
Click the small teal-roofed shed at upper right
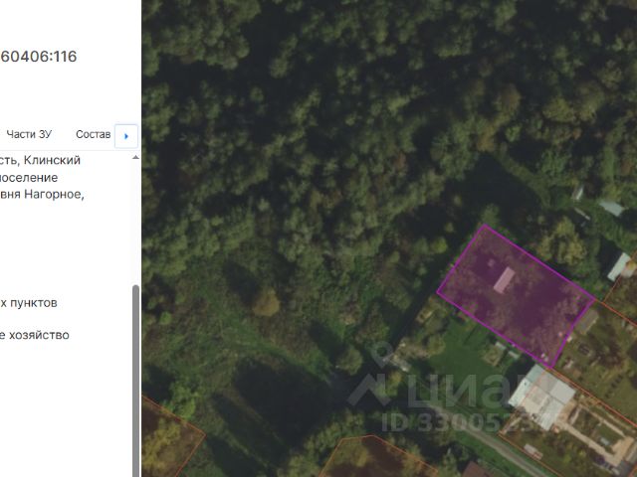[611, 208]
